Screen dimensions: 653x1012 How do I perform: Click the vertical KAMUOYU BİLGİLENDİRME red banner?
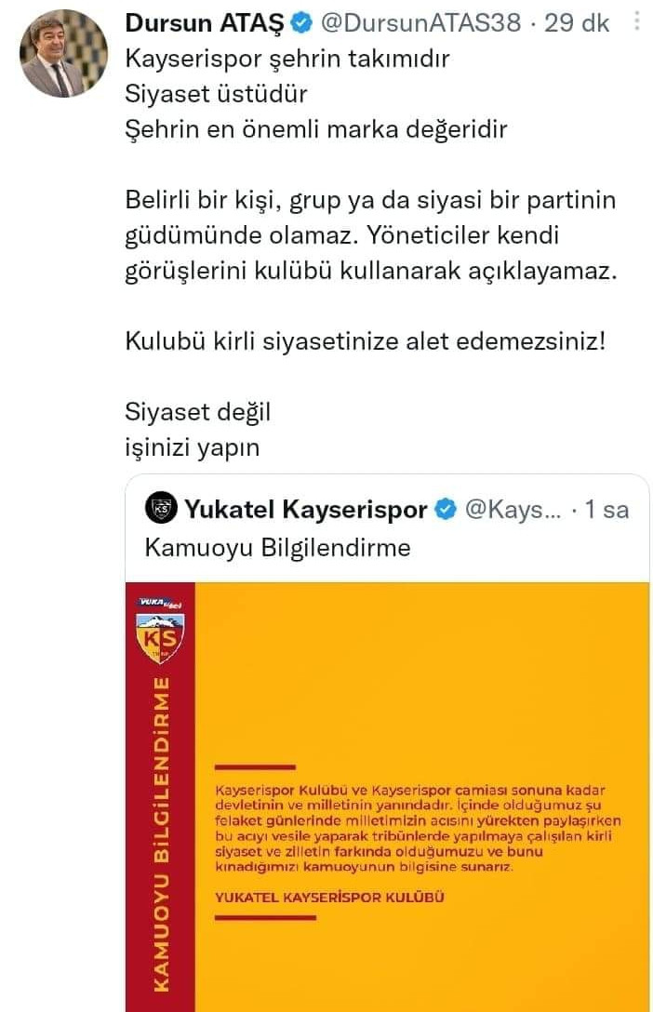pyautogui.click(x=161, y=797)
